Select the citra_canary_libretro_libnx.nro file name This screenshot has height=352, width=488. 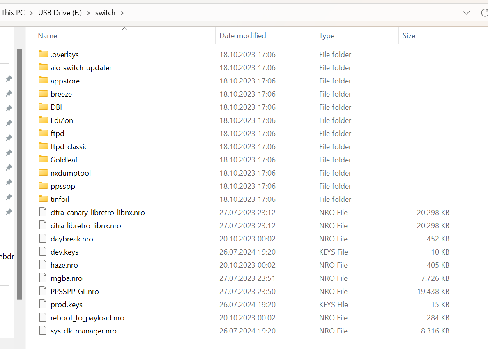click(x=98, y=213)
